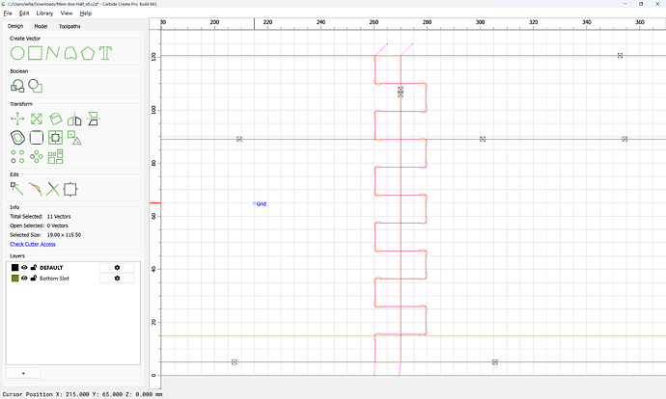Click the Grid origin marker on canvas
The height and width of the screenshot is (399, 666).
pyautogui.click(x=255, y=203)
